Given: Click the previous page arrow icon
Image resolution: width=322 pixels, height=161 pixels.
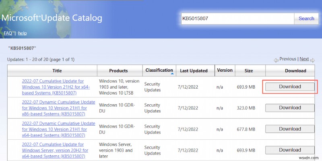Looking at the screenshot, I should 276,60.
